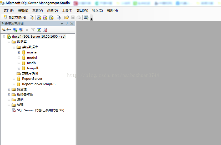The height and width of the screenshot is (145, 221).
Task: Select the ReportServerTempDB label
Action: 39,84
